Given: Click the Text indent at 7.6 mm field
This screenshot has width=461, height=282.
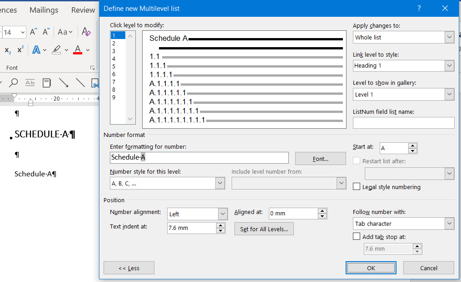Looking at the screenshot, I should tap(192, 228).
